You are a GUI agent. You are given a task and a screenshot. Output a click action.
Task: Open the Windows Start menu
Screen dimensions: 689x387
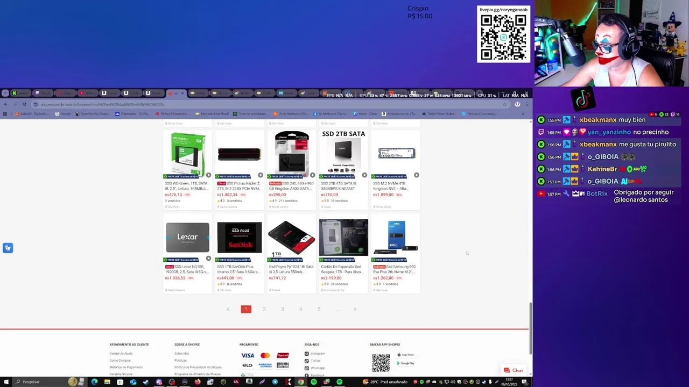pos(5,382)
